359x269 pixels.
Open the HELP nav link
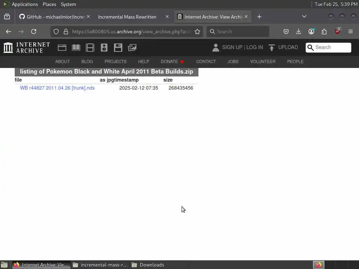click(143, 62)
